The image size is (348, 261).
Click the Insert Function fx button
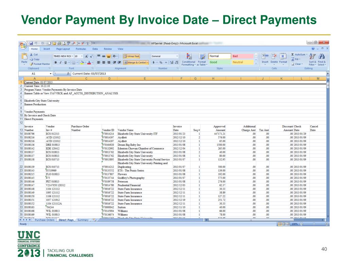coord(68,74)
